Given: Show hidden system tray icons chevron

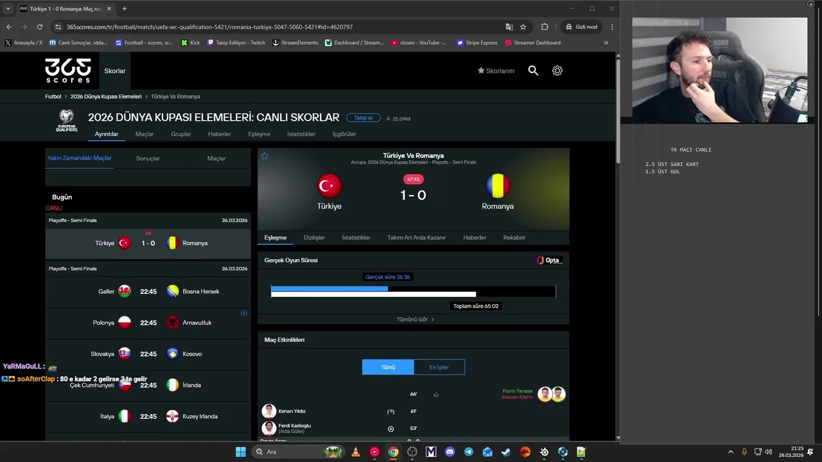Looking at the screenshot, I should pyautogui.click(x=730, y=452).
